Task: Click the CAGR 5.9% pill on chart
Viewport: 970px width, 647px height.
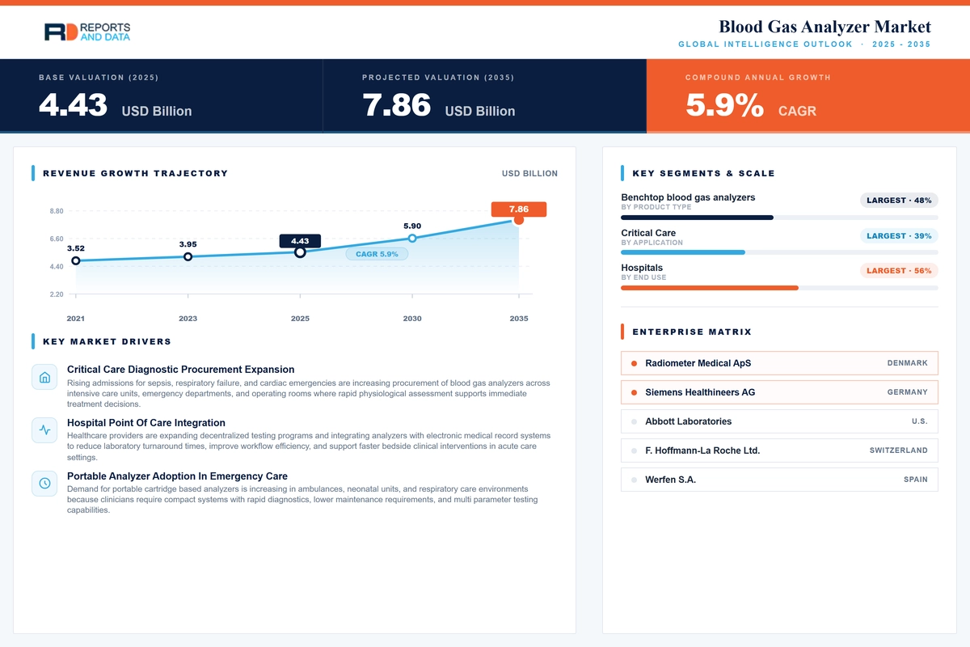Action: (x=377, y=254)
